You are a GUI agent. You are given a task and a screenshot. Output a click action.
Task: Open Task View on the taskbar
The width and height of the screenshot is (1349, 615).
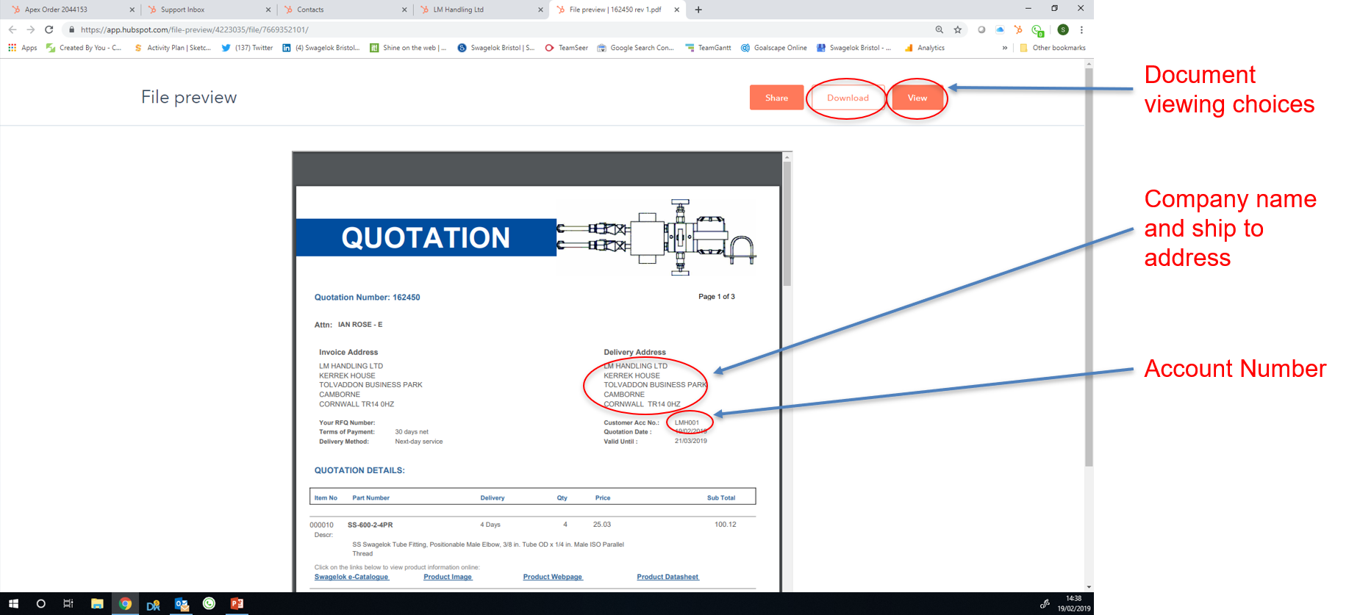coord(68,604)
